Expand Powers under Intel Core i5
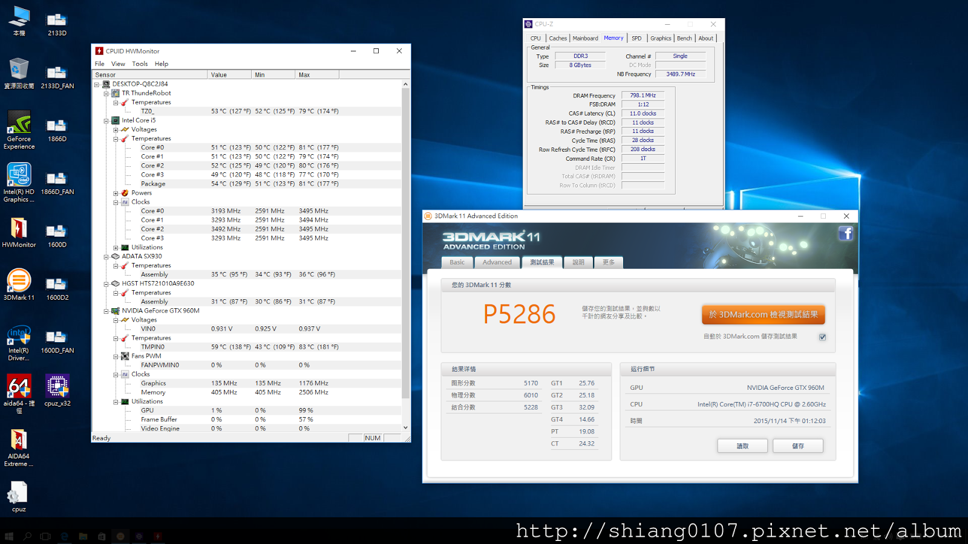 [x=116, y=193]
